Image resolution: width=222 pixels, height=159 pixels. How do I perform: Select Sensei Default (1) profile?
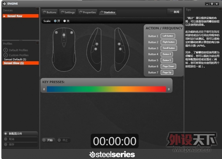(15, 59)
